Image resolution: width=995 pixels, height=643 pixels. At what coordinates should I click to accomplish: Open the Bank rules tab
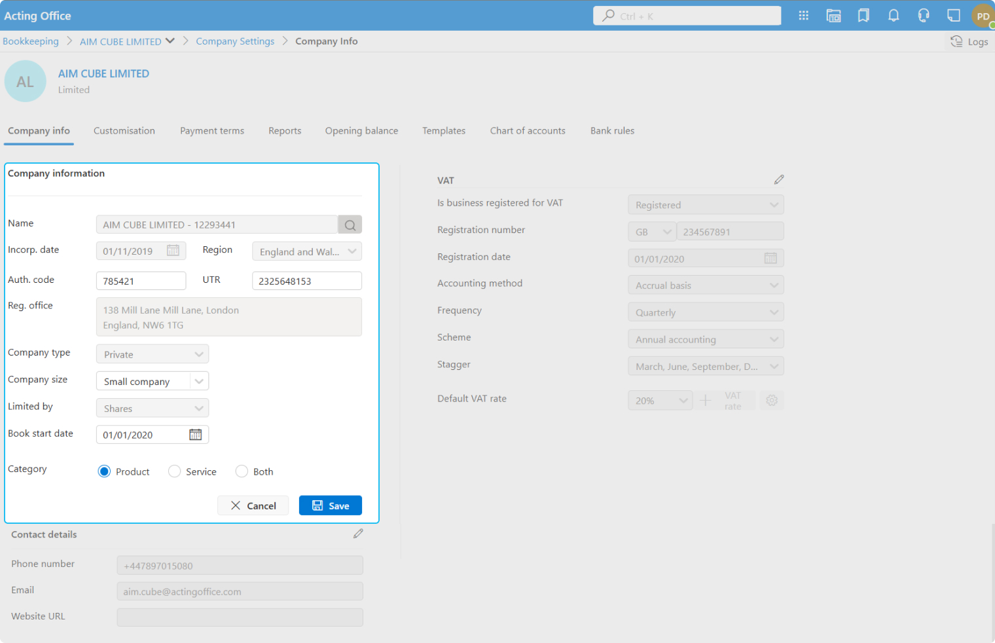coord(612,131)
